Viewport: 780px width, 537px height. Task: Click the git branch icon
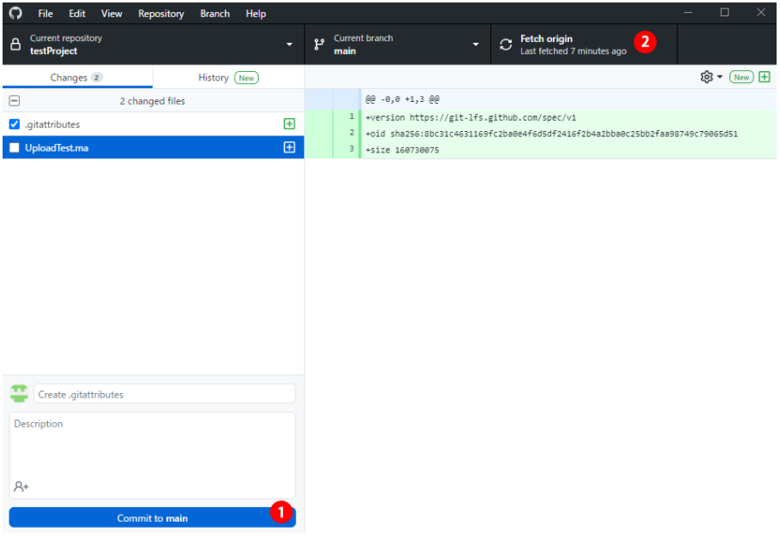pyautogui.click(x=320, y=45)
